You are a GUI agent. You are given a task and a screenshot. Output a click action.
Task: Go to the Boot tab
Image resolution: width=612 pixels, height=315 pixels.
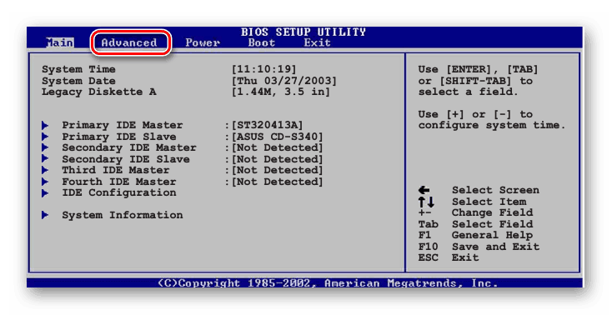262,42
